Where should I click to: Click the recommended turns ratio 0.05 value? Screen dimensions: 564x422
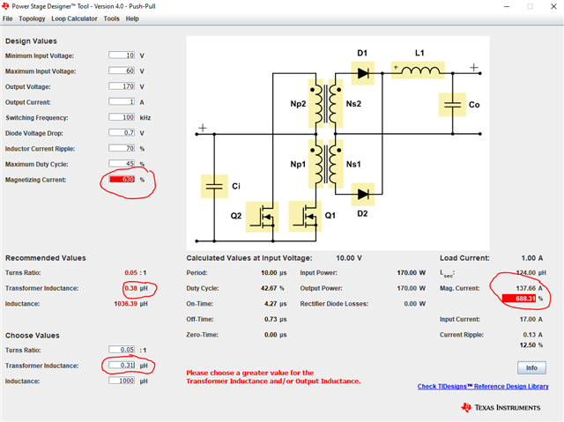(131, 273)
